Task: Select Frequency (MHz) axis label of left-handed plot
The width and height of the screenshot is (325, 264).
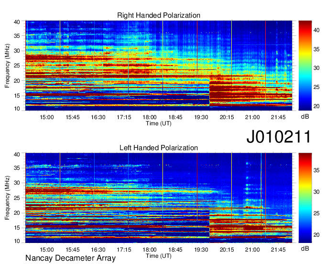Action: [x=7, y=198]
